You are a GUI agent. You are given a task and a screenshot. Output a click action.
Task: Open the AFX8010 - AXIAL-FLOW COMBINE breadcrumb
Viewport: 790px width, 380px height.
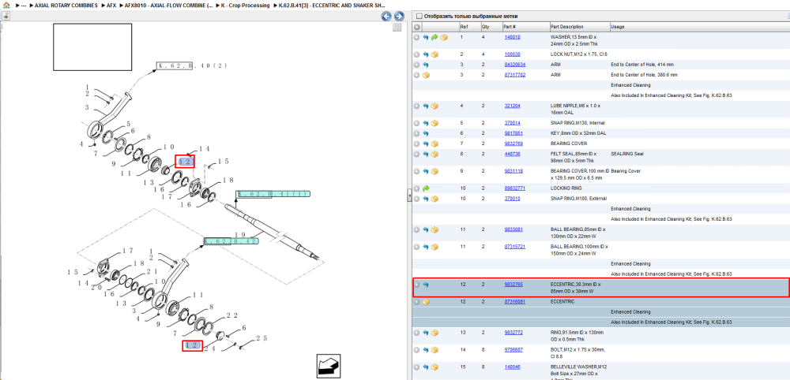[x=169, y=5]
